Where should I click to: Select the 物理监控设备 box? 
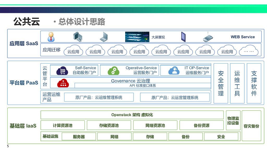click(x=233, y=120)
